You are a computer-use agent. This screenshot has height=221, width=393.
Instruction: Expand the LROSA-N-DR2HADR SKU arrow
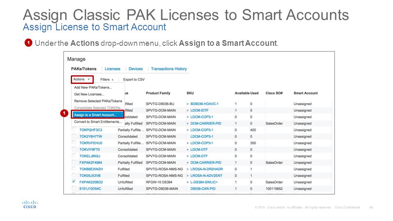[x=188, y=169]
